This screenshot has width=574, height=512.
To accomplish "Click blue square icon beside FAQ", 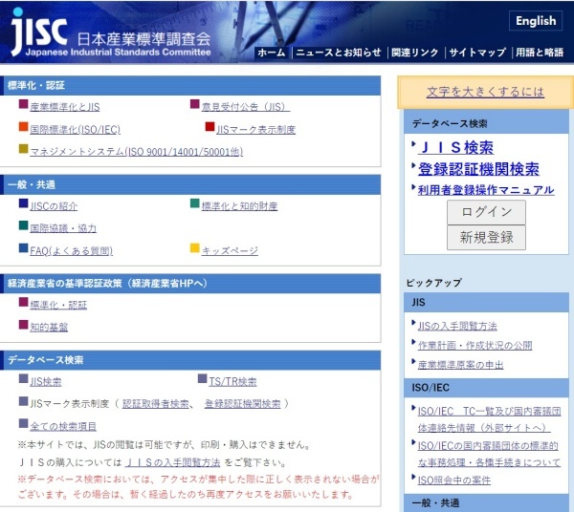I will (x=23, y=248).
